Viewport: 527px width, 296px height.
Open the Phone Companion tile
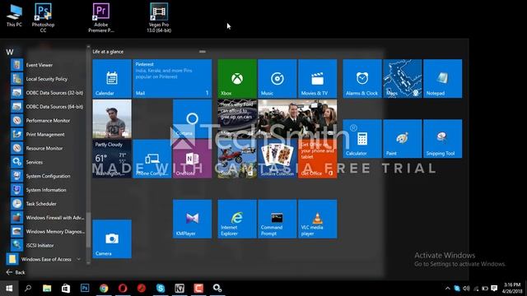pos(152,159)
